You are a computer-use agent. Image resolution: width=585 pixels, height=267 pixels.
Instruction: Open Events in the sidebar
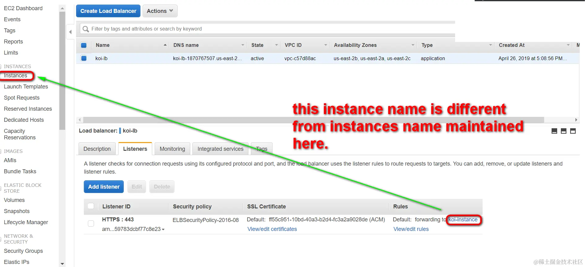click(x=12, y=19)
